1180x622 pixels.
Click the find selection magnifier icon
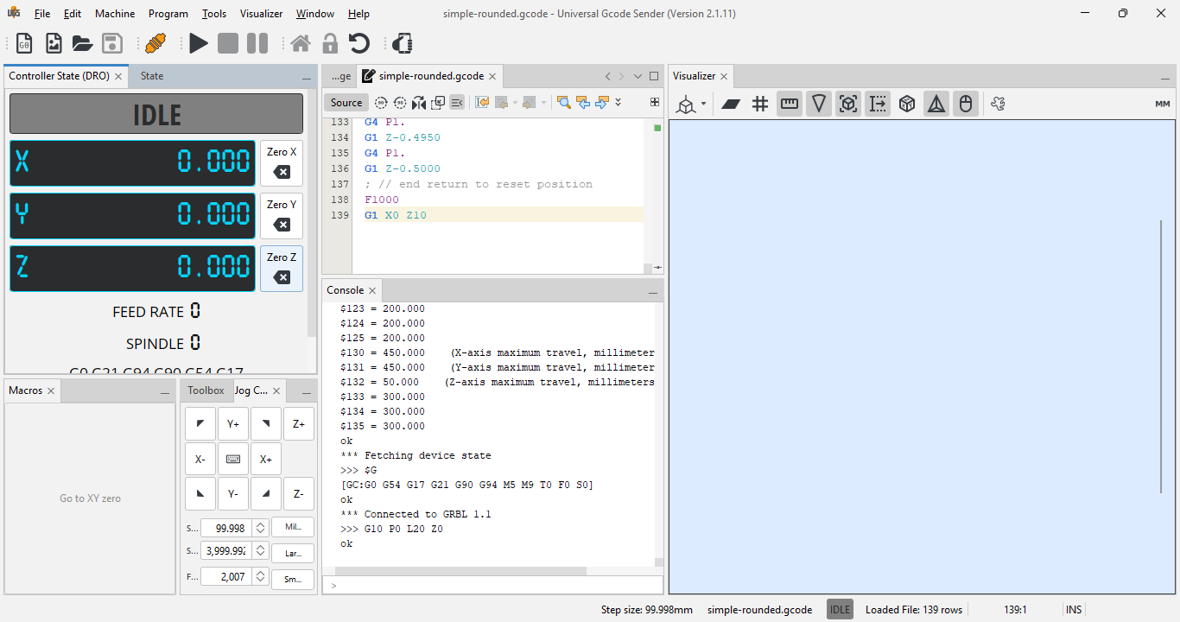pos(564,102)
